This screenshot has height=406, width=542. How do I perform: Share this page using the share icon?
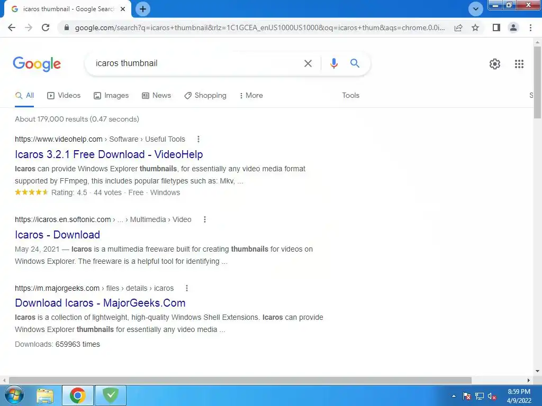tap(458, 27)
